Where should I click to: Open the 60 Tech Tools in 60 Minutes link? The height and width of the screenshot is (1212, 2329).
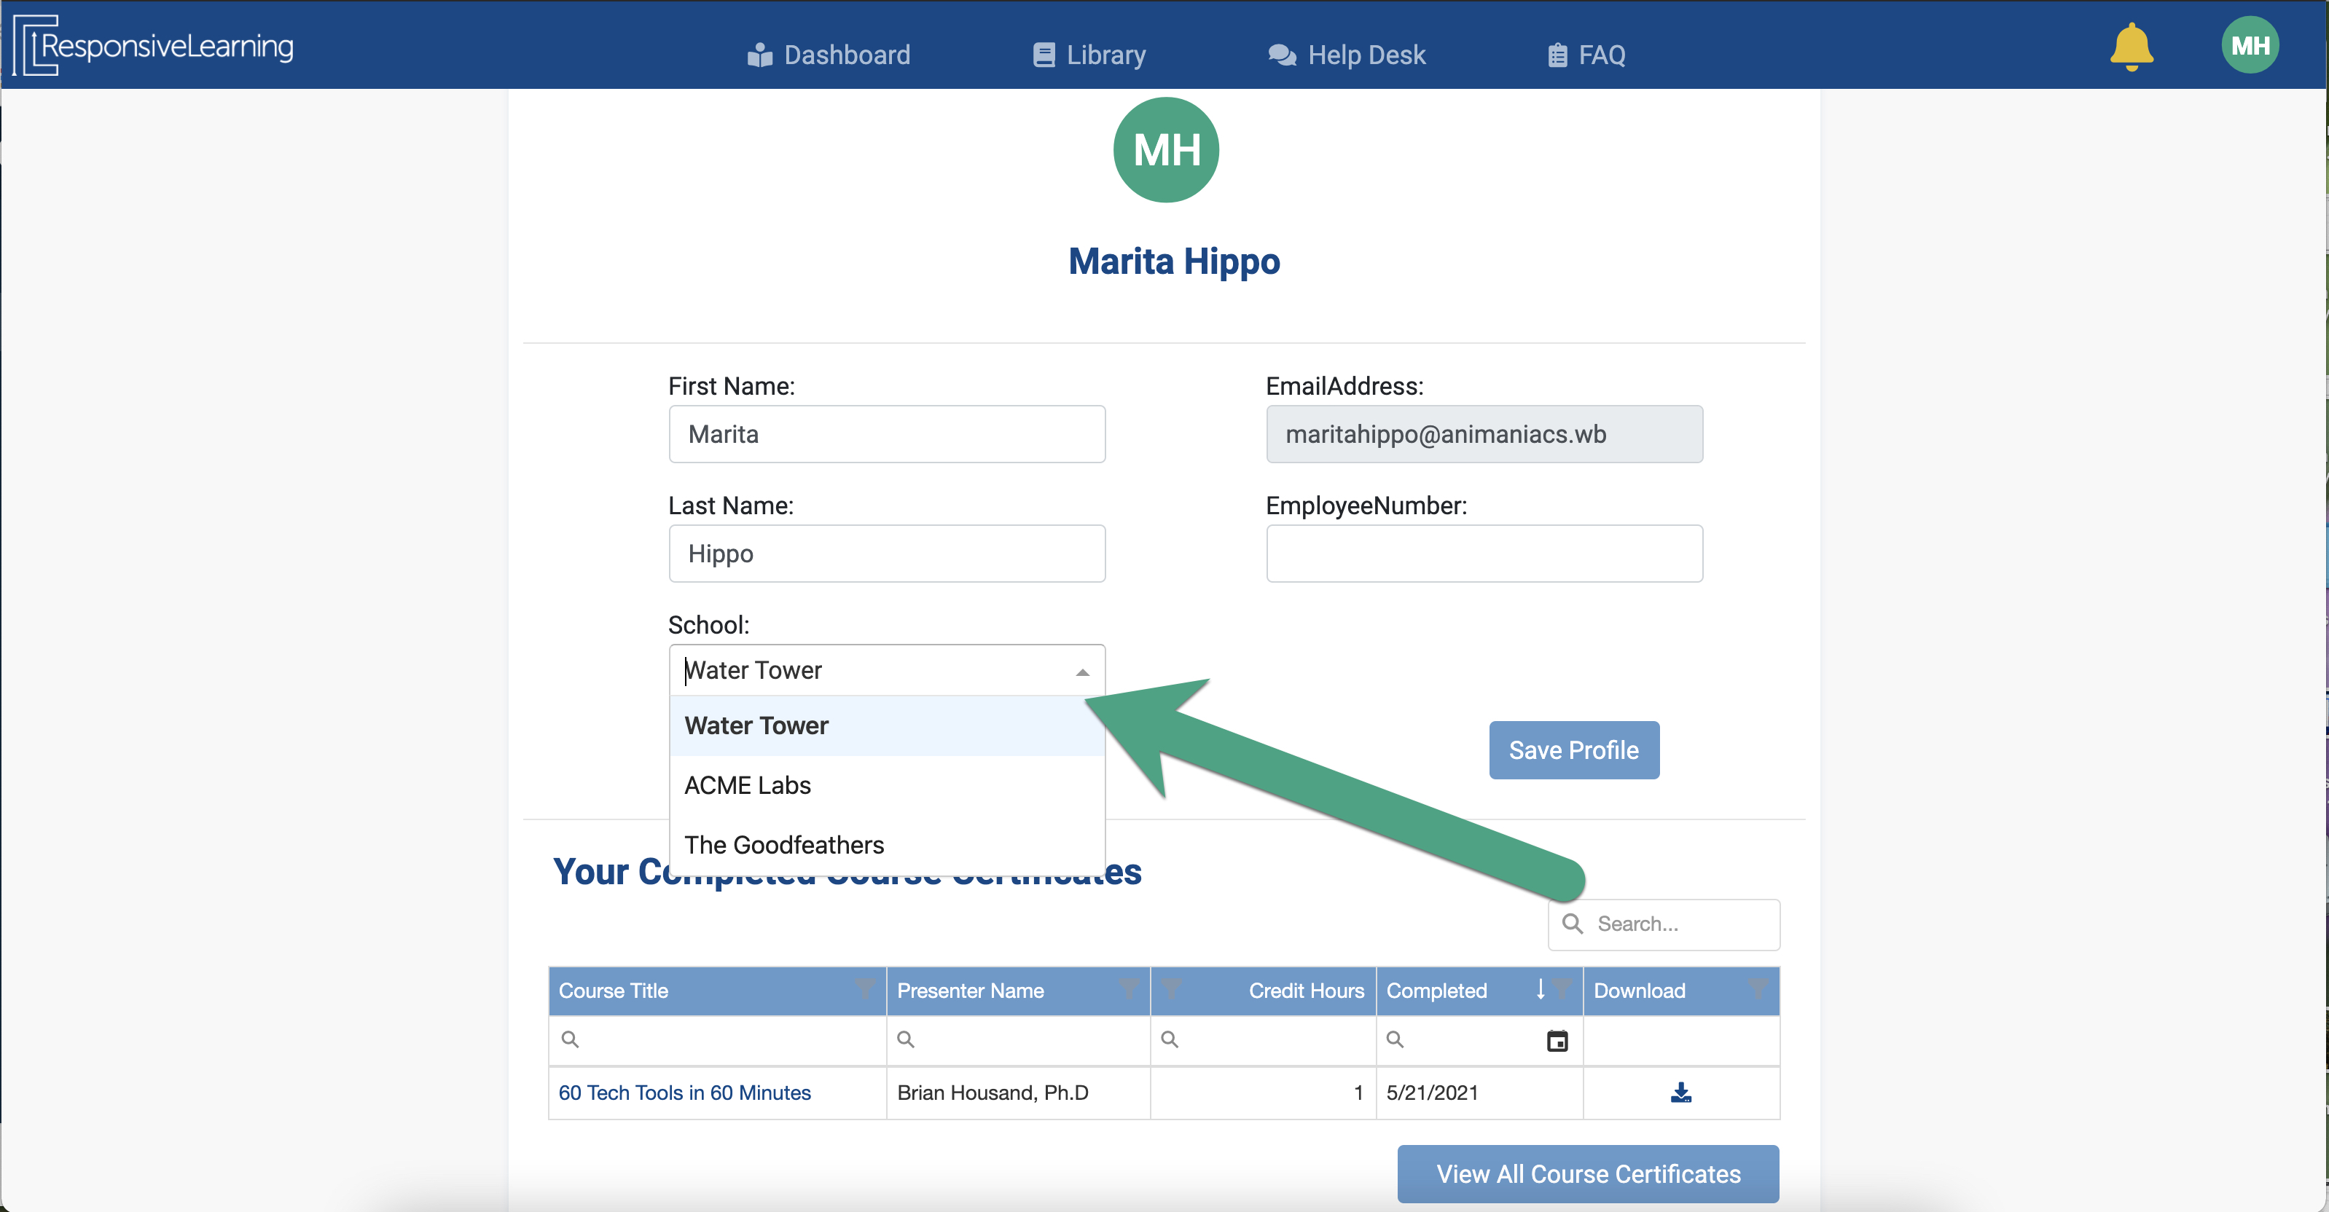click(x=684, y=1093)
